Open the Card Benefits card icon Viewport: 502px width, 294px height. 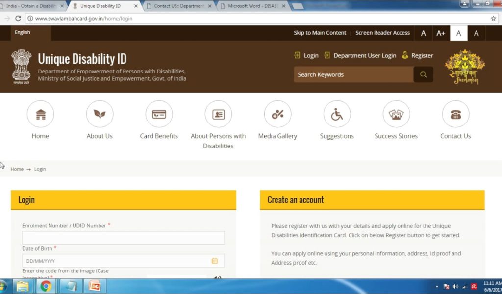click(159, 114)
